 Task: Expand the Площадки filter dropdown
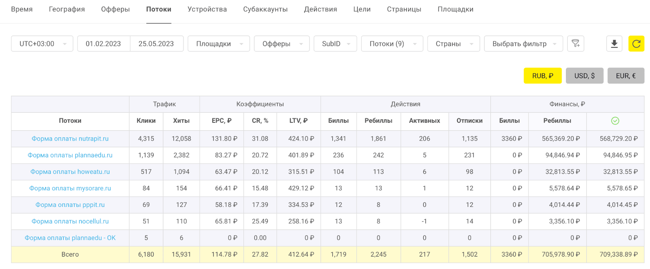219,43
